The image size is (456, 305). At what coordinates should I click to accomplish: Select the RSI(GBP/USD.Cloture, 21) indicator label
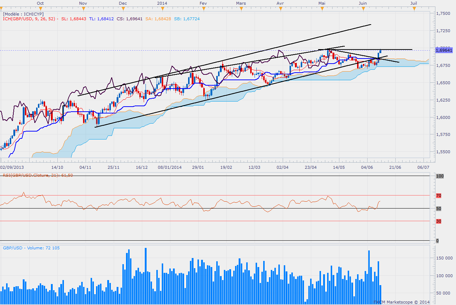[x=38, y=175]
